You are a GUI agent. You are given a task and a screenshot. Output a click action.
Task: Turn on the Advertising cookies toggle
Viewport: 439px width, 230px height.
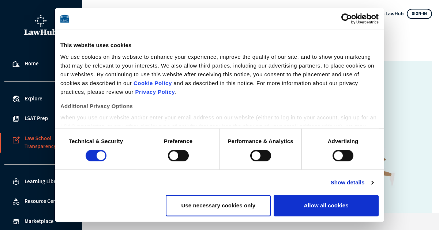click(343, 156)
